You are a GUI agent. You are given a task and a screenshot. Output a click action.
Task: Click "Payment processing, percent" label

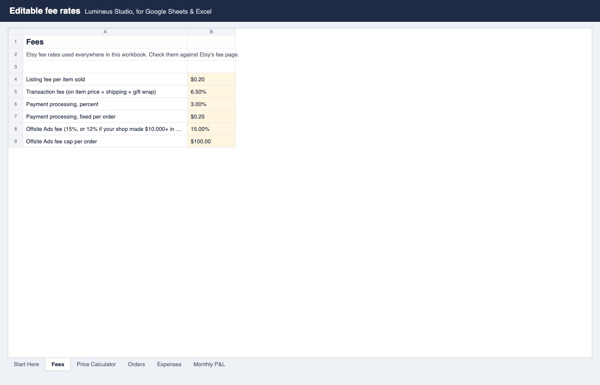pos(105,104)
